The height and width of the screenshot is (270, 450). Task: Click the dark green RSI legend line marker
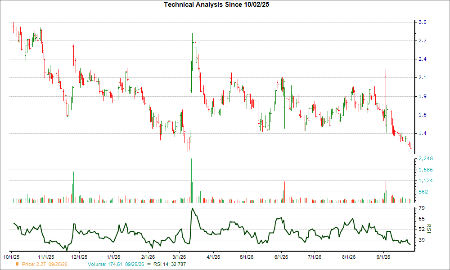coord(149,264)
